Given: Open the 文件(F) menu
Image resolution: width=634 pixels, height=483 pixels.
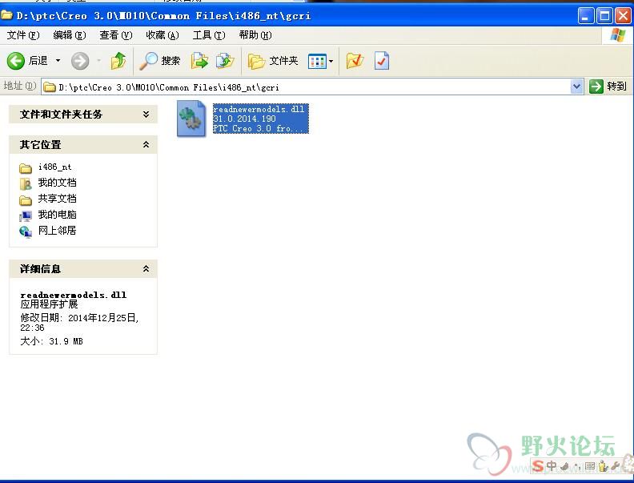Looking at the screenshot, I should [23, 35].
